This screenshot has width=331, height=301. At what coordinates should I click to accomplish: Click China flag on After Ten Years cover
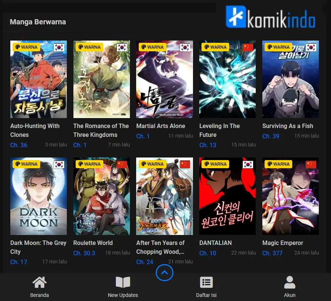point(185,164)
